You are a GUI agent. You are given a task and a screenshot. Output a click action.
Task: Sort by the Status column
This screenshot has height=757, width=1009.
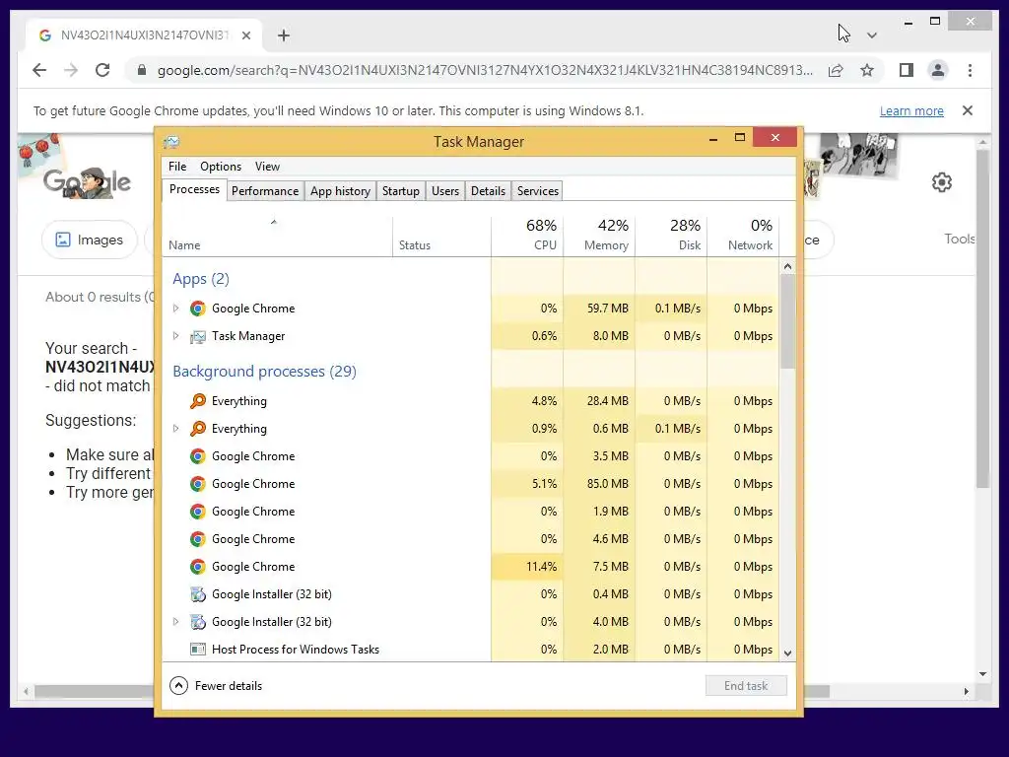441,237
